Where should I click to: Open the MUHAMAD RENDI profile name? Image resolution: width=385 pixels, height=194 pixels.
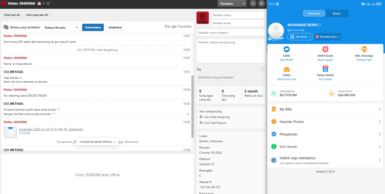coord(304,25)
